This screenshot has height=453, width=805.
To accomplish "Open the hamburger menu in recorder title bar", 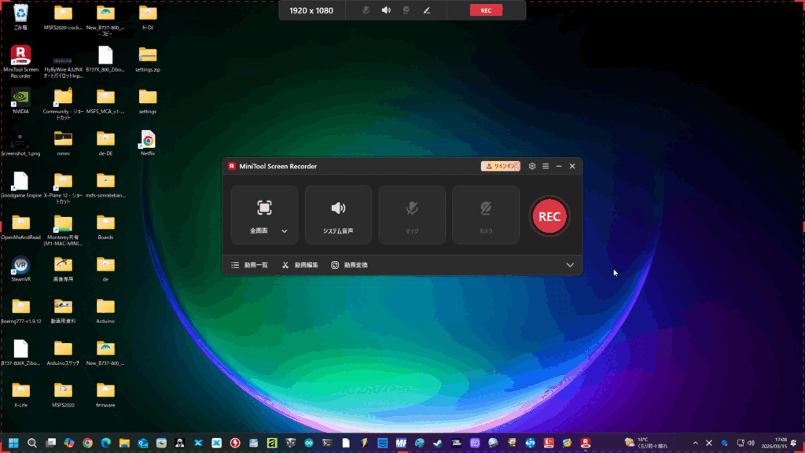I will [x=546, y=166].
